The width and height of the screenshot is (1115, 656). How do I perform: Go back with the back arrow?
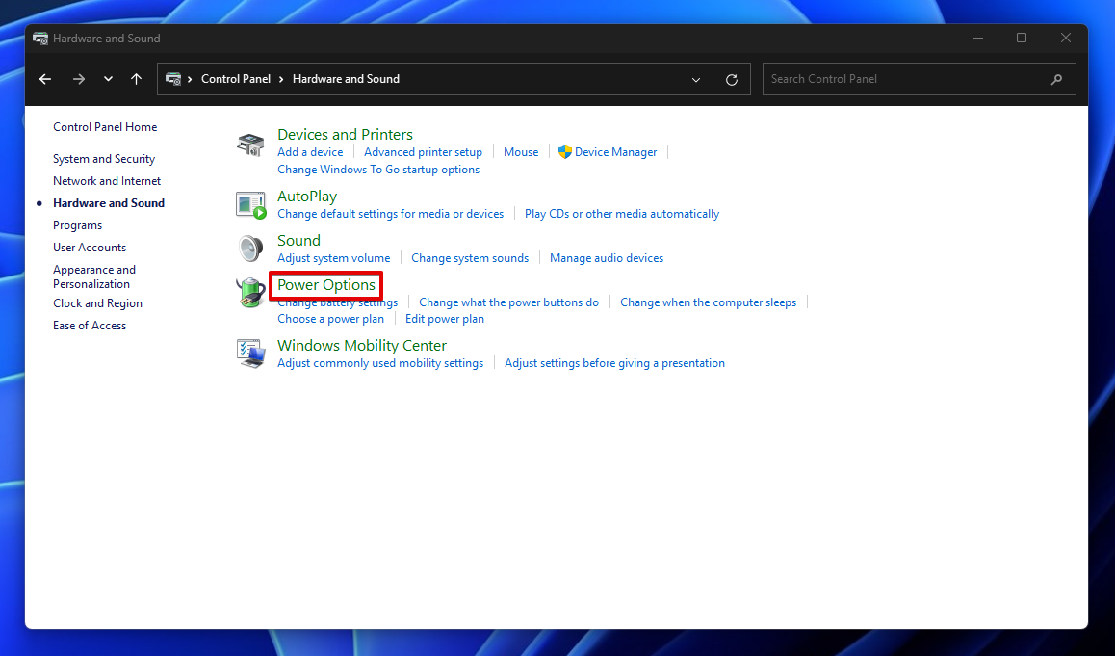(45, 79)
